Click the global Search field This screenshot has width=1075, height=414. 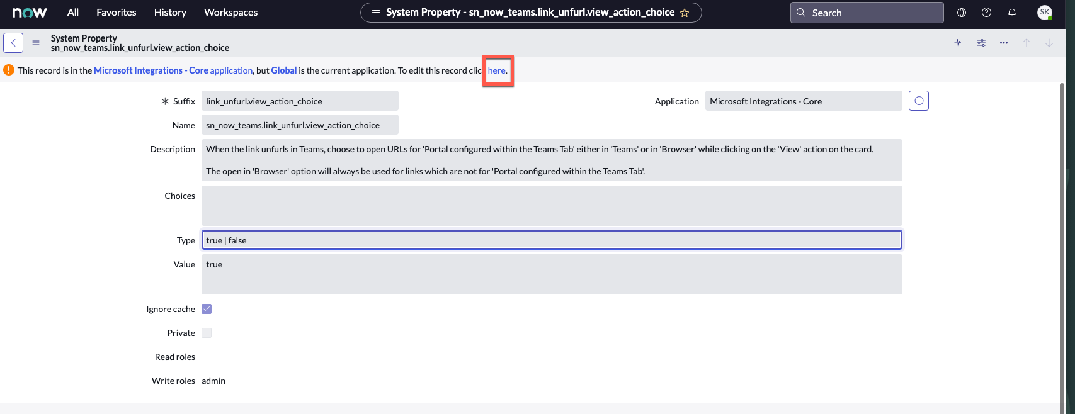pyautogui.click(x=867, y=13)
